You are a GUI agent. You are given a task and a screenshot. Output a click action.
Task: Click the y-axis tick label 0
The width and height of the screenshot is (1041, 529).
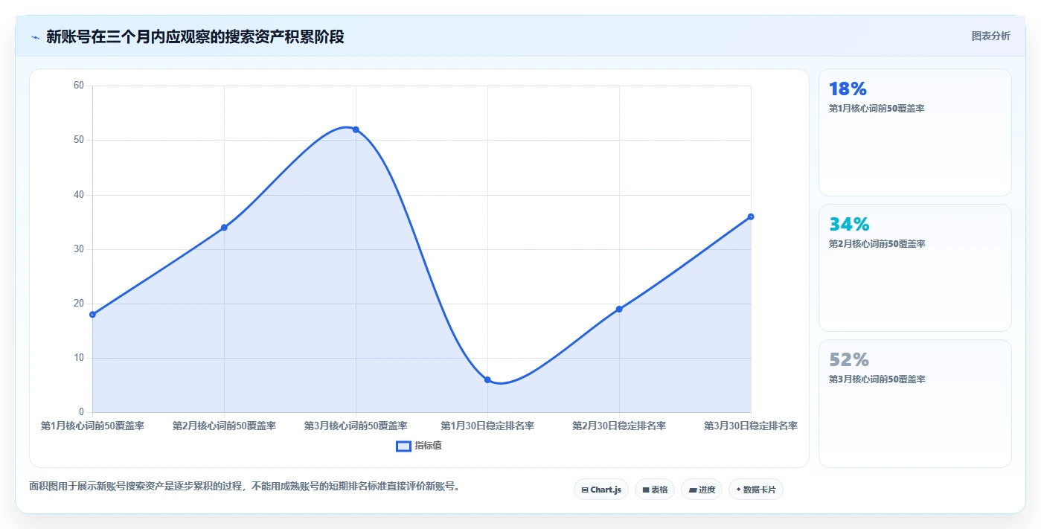[x=82, y=412]
